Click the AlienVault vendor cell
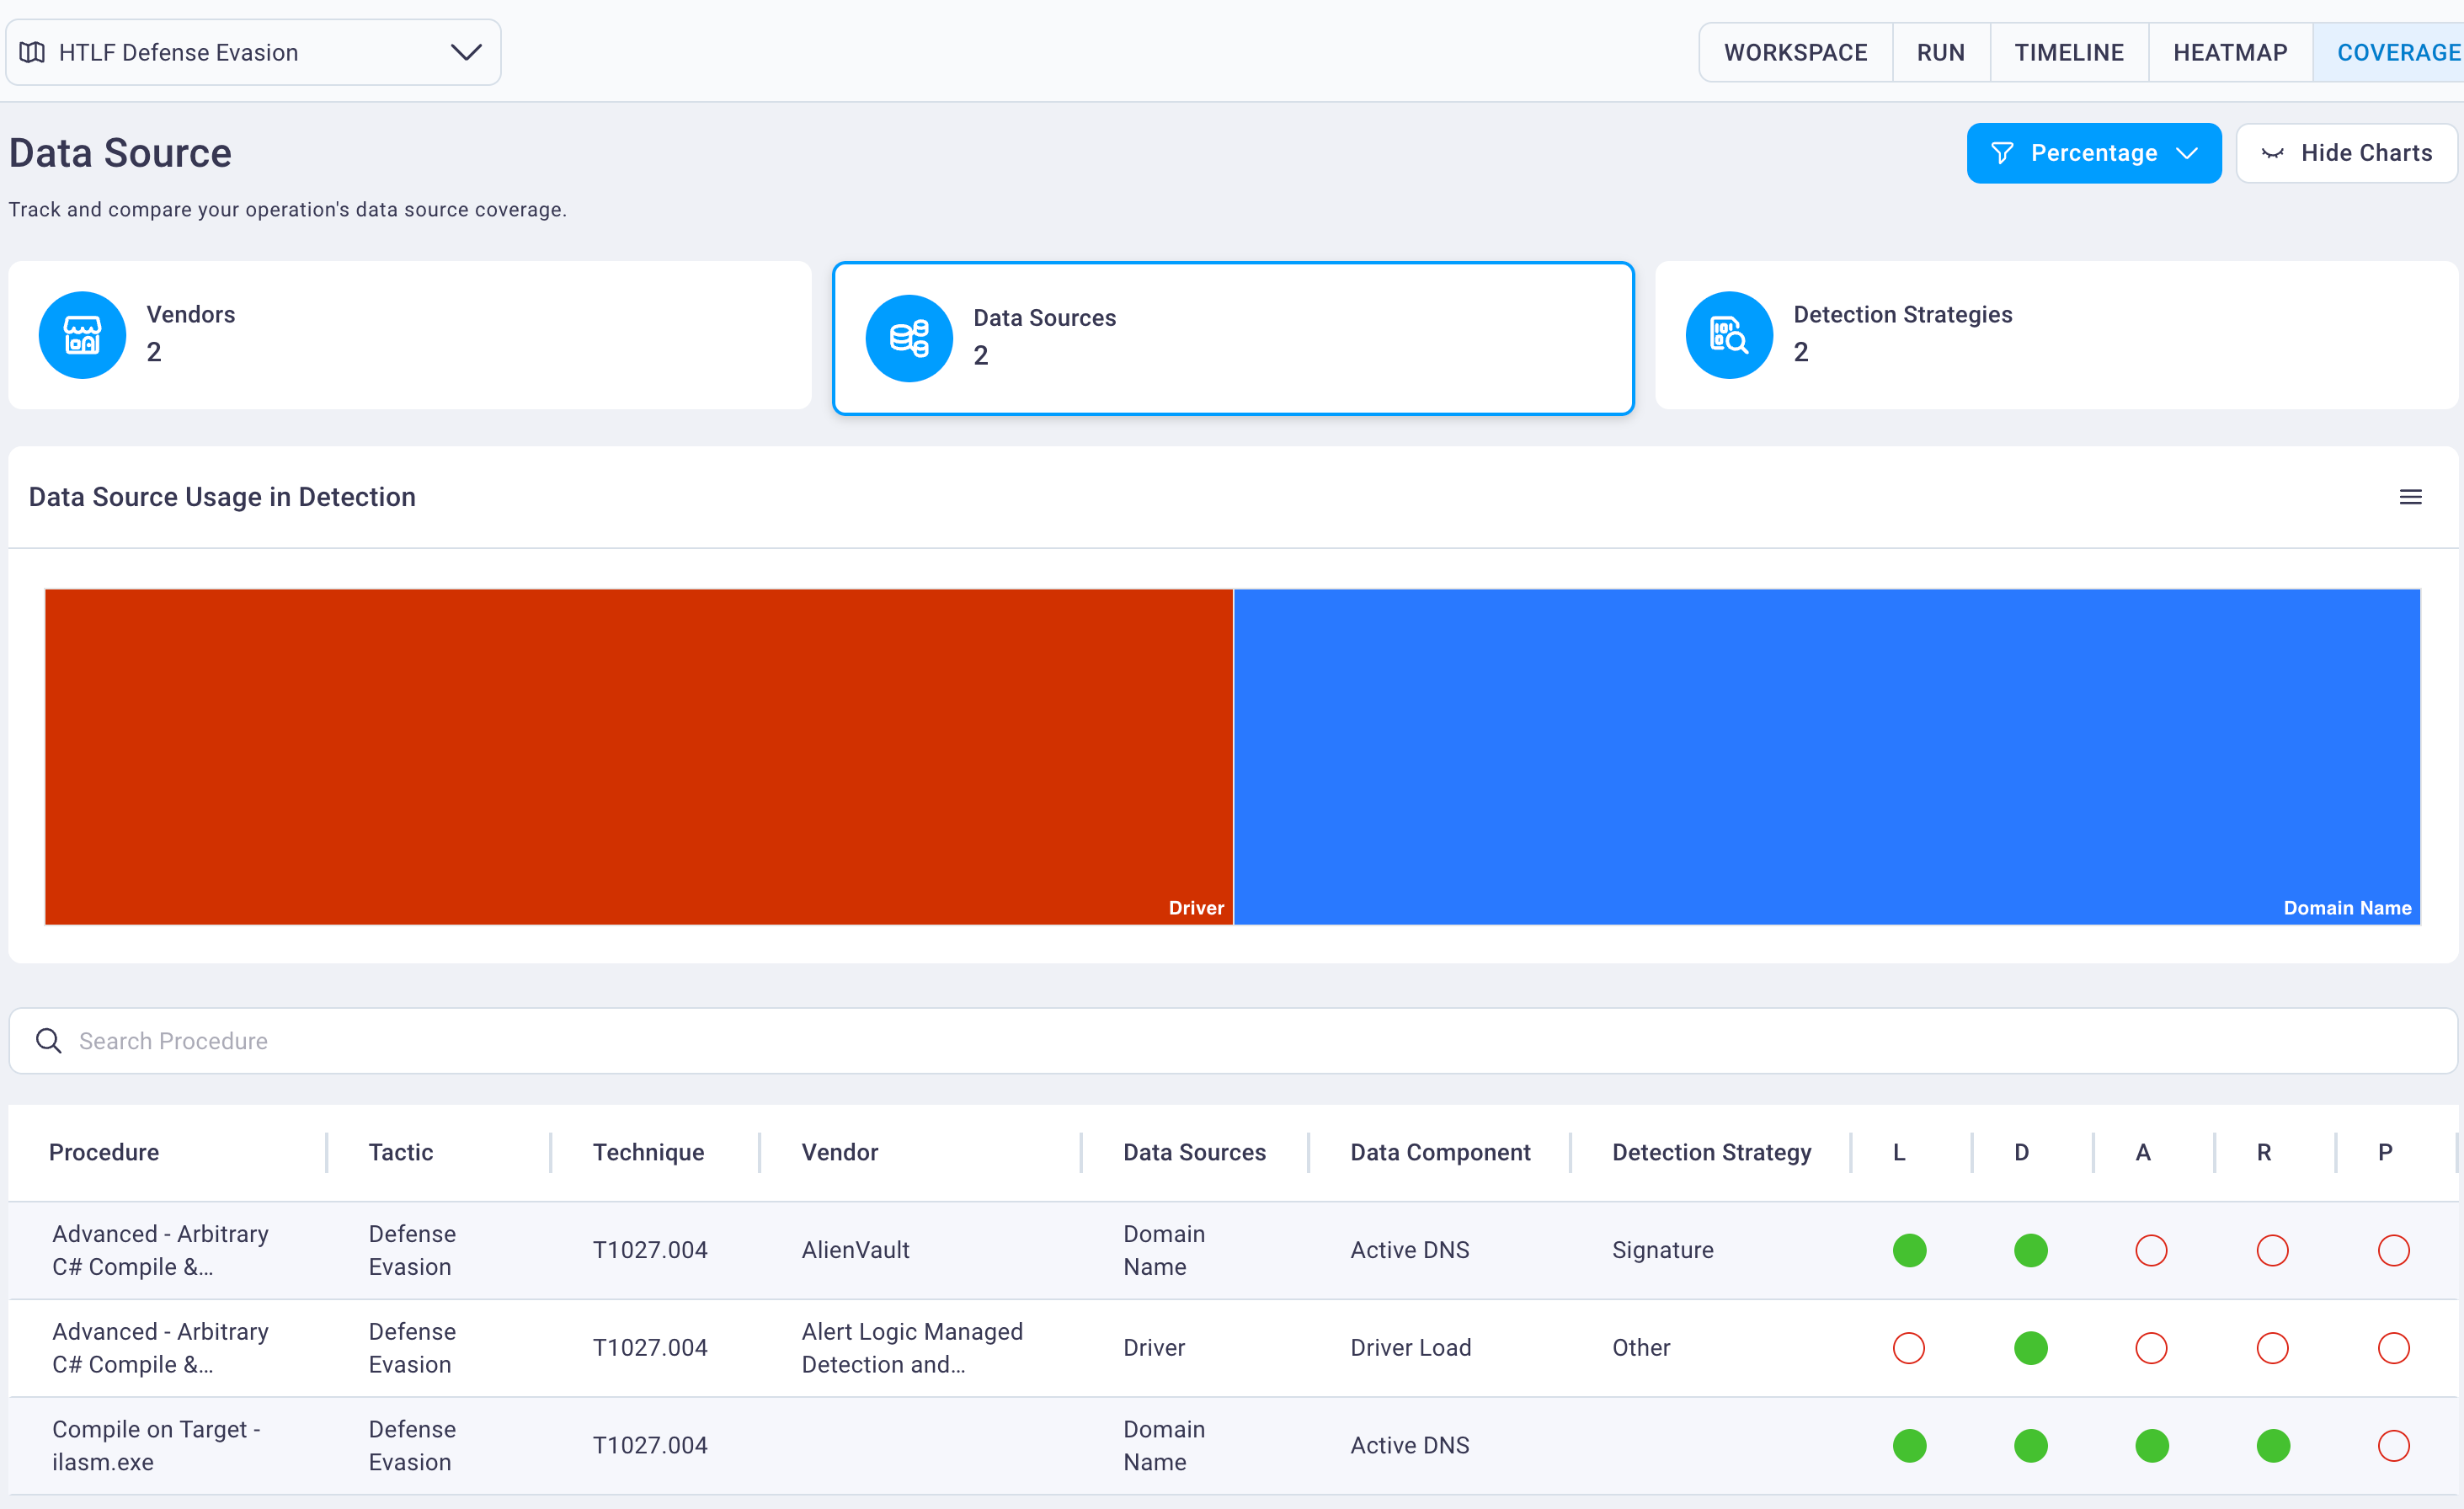Image resolution: width=2464 pixels, height=1509 pixels. coord(855,1250)
